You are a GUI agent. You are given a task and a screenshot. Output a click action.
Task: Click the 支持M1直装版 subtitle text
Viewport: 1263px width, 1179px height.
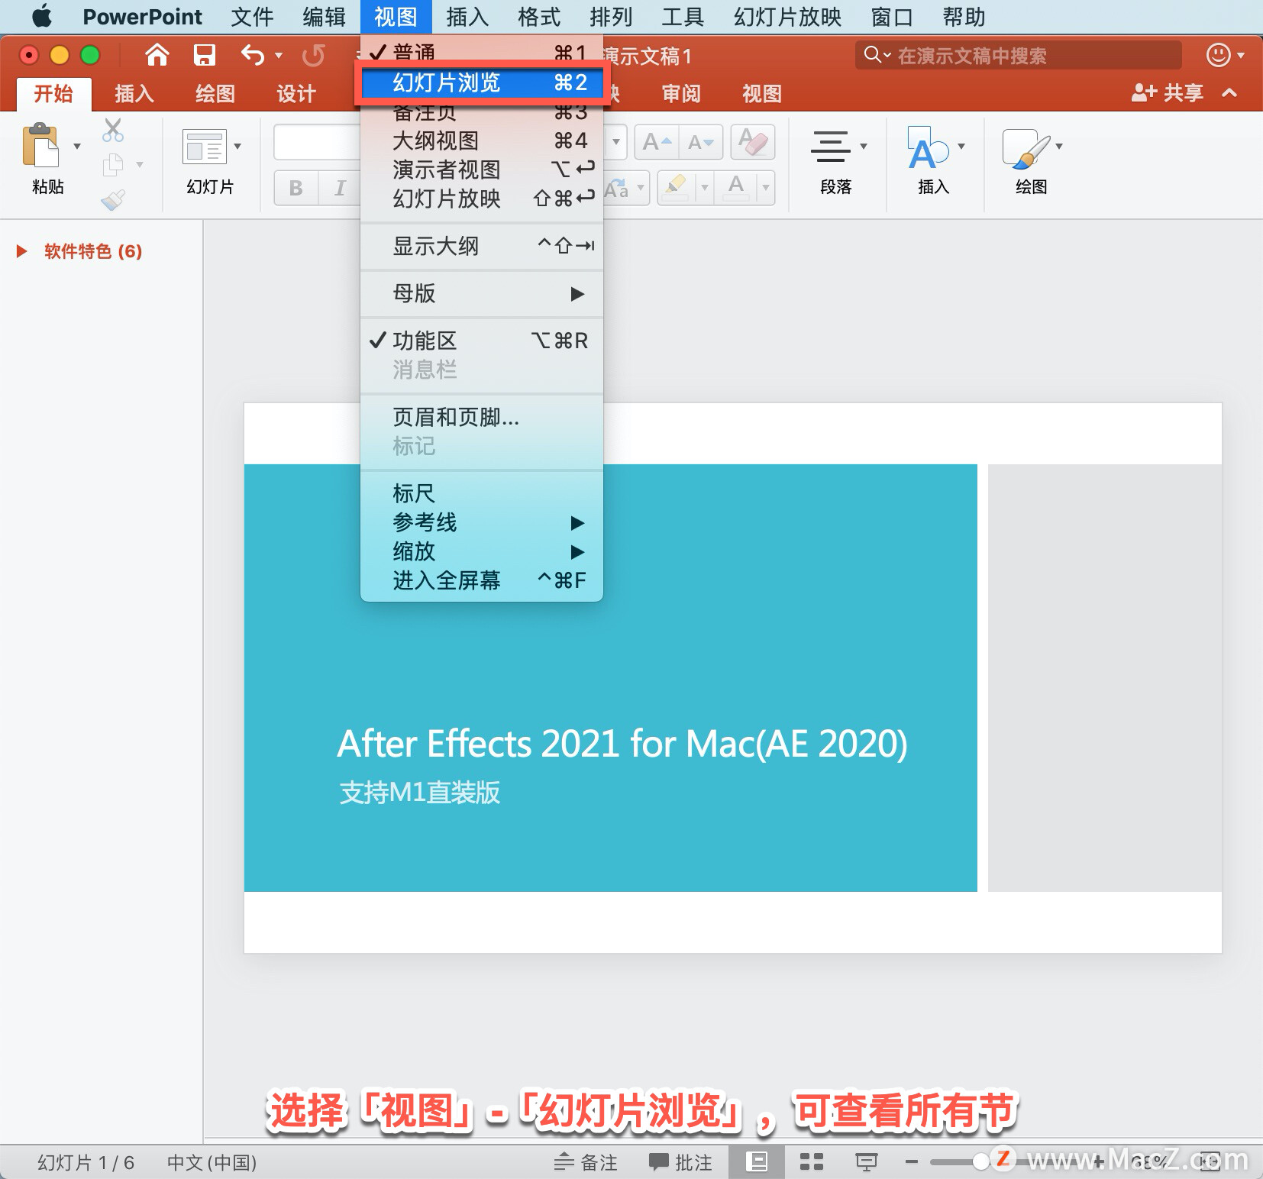pyautogui.click(x=419, y=792)
